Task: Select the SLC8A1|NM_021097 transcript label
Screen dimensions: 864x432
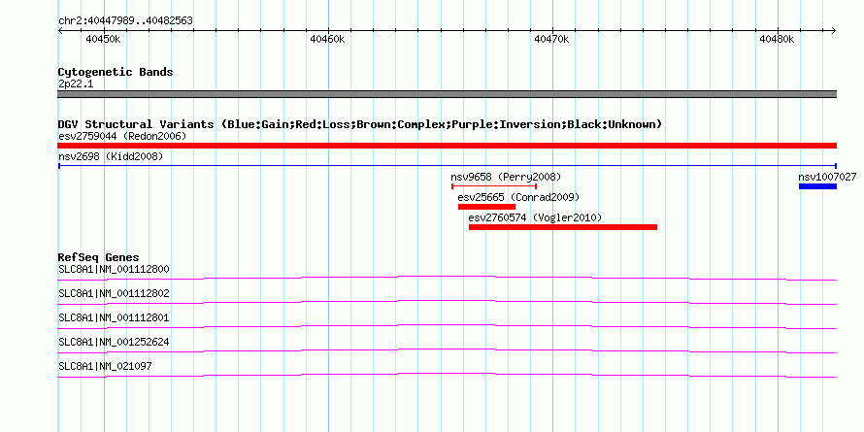Action: pyautogui.click(x=105, y=366)
